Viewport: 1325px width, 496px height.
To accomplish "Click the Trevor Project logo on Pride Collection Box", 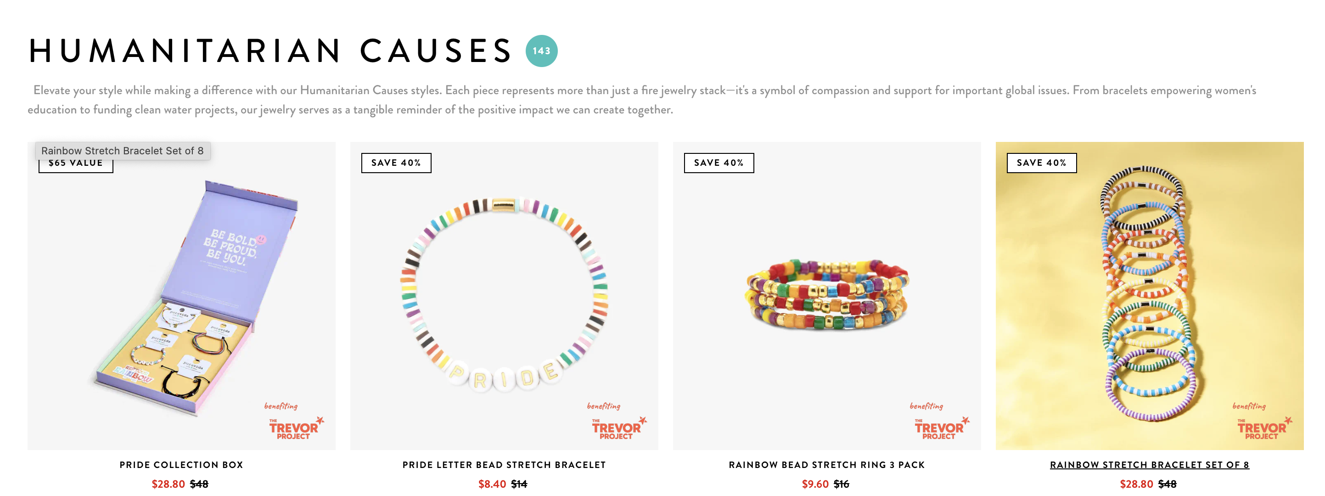I will click(294, 428).
